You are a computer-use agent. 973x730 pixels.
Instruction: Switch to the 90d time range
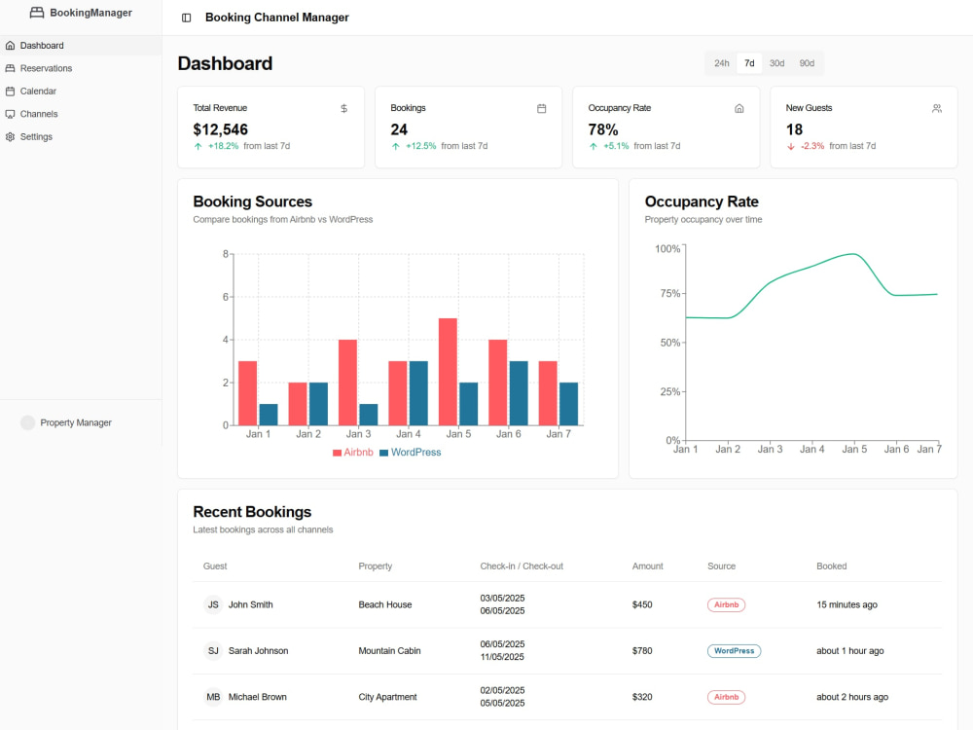point(807,63)
